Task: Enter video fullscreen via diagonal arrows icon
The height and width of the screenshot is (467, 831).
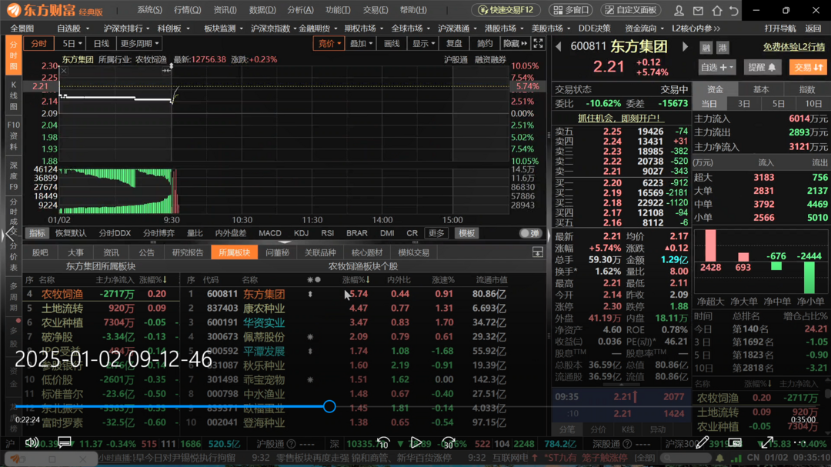Action: [x=767, y=442]
